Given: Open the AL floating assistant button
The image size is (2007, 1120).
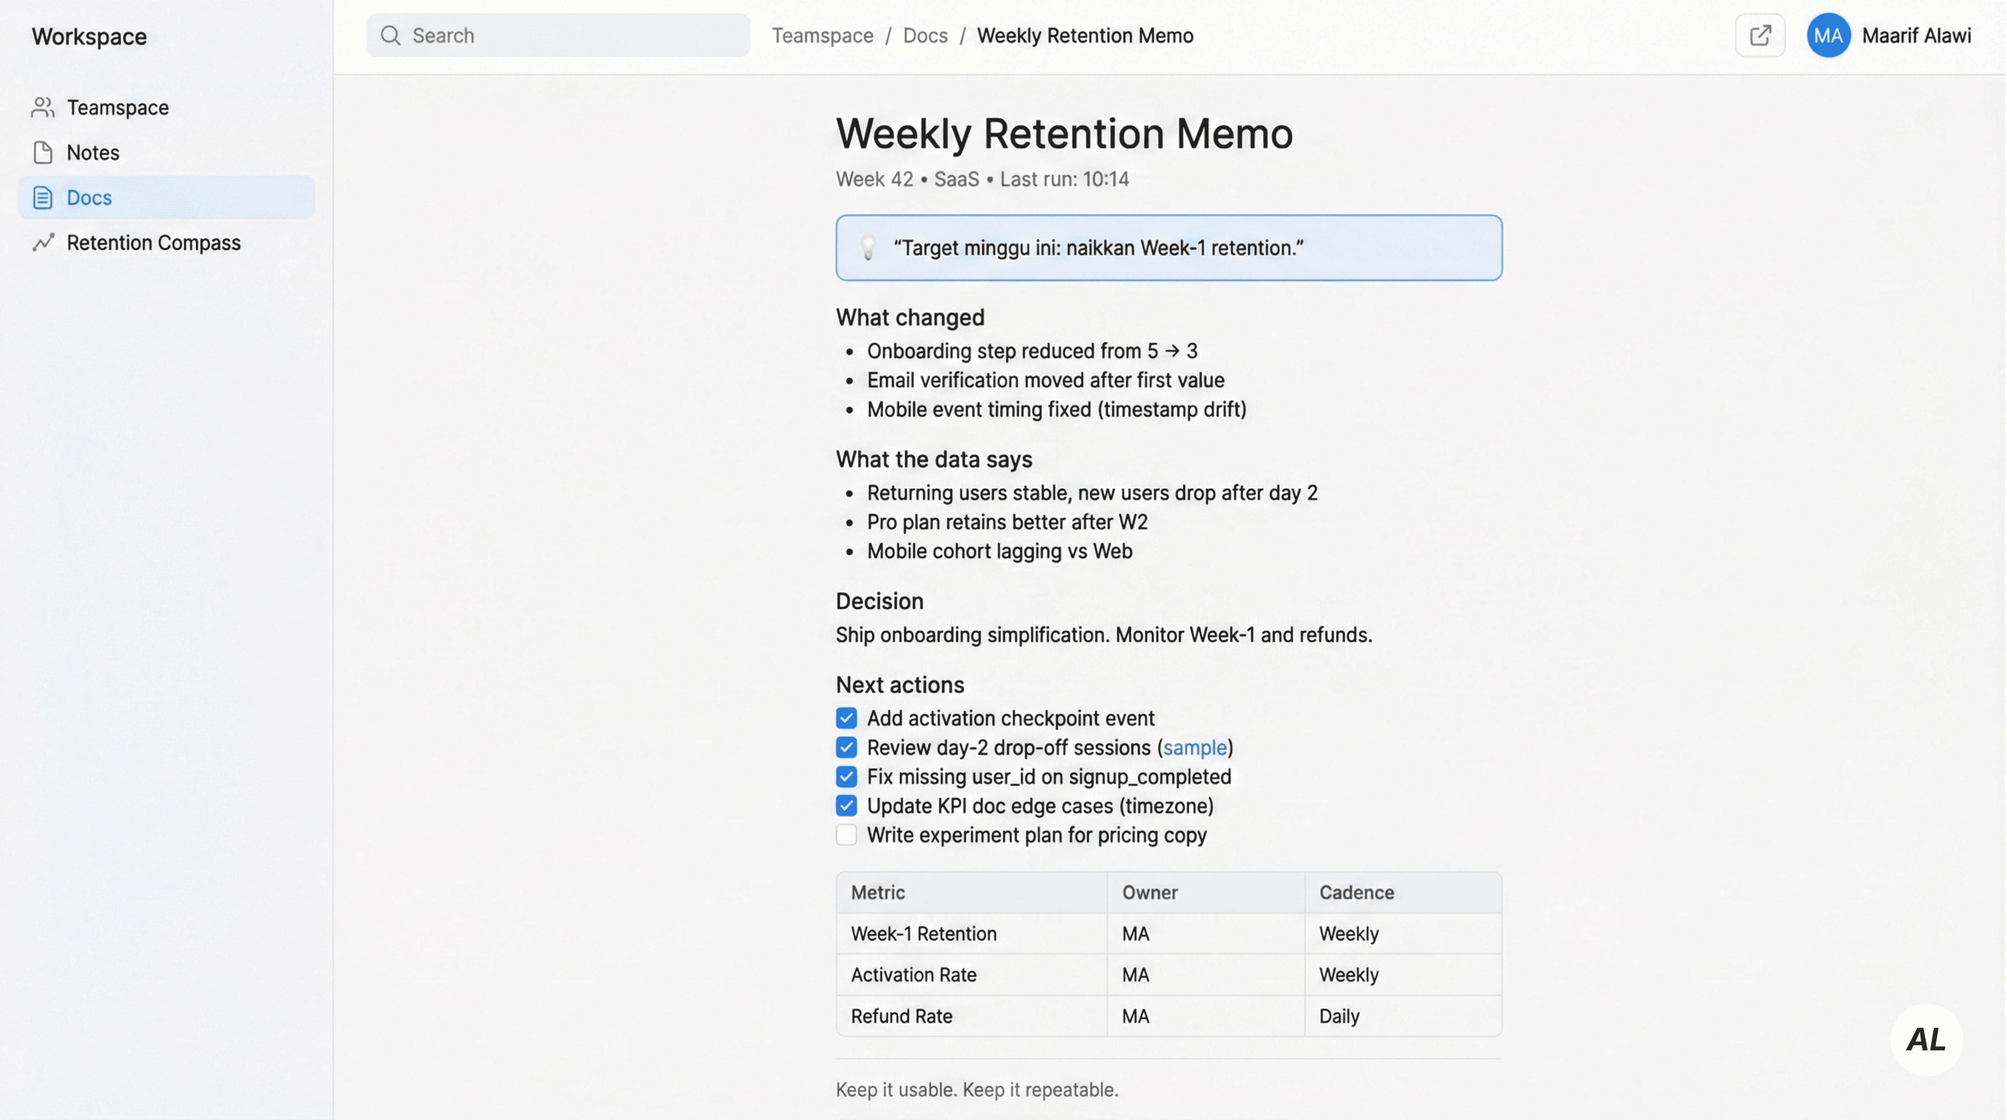Looking at the screenshot, I should 1925,1039.
